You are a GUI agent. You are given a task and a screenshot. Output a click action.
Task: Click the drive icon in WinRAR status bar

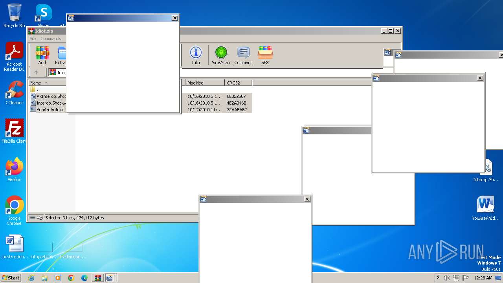pyautogui.click(x=32, y=218)
